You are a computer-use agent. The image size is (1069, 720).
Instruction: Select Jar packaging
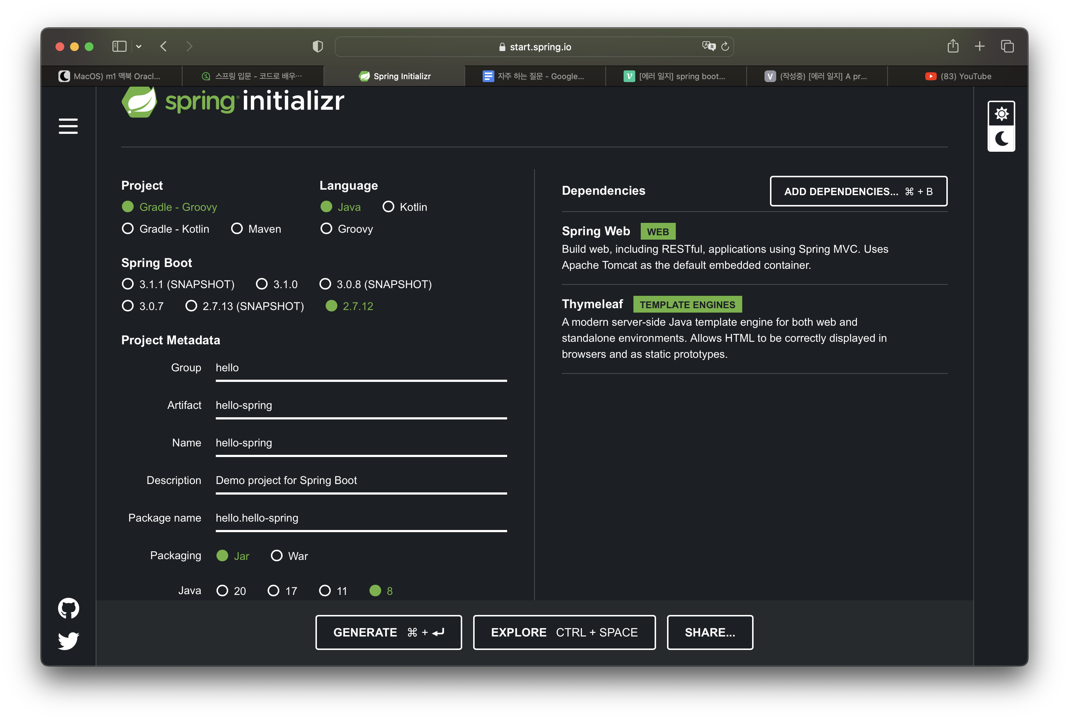coord(233,556)
